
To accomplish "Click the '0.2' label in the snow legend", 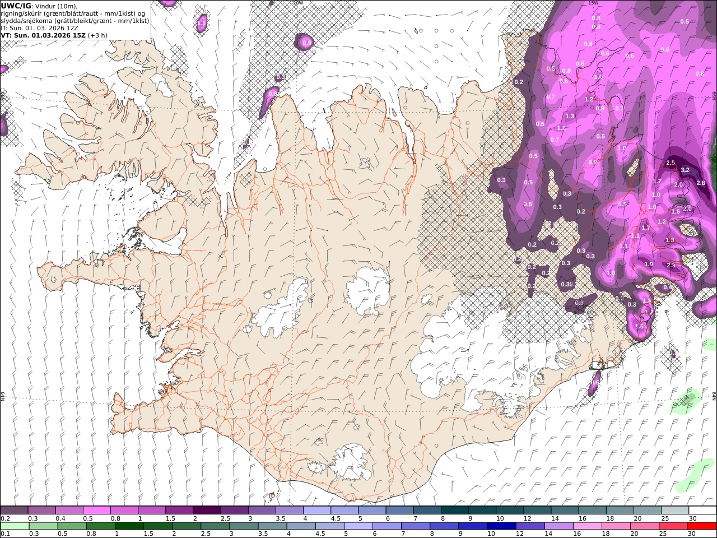I will (5, 518).
